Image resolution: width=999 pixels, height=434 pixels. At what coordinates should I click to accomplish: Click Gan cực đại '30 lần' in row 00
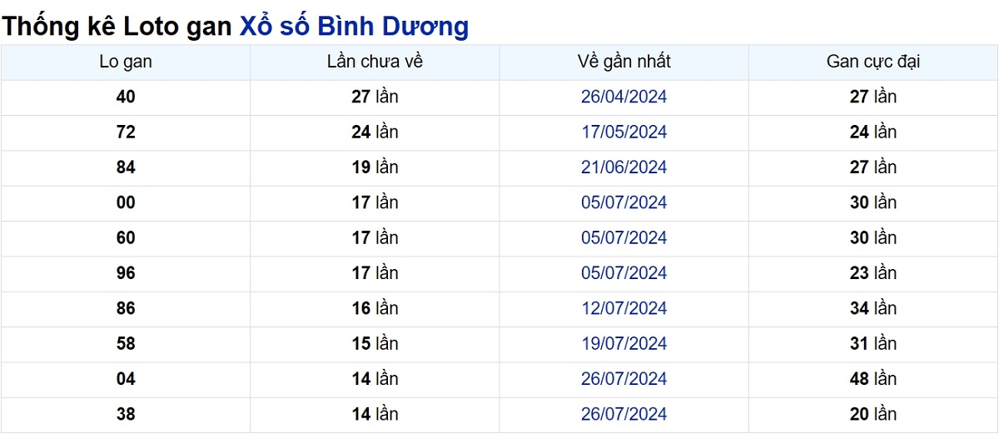[x=873, y=202]
